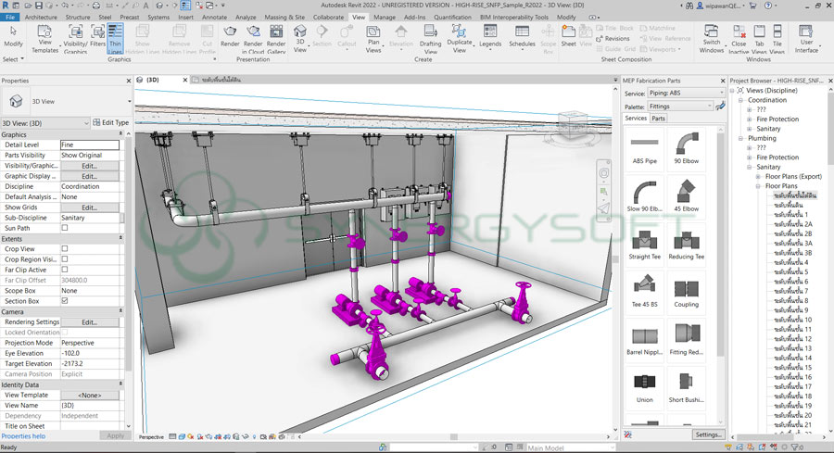Click the Properties help link
Screen dimensions: 834x453
[x=23, y=435]
